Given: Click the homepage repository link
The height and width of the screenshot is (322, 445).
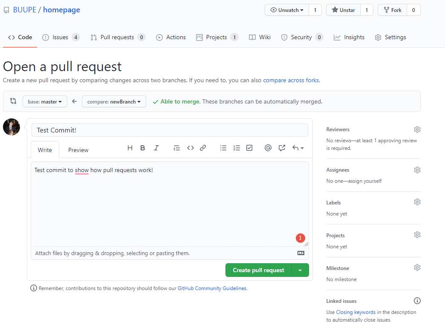Looking at the screenshot, I should 61,10.
